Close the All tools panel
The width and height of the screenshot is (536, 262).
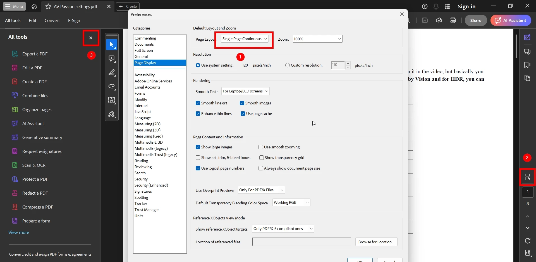91,38
